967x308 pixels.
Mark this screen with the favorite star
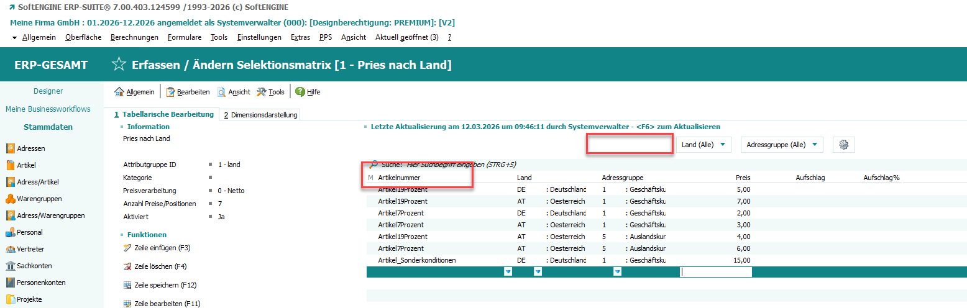pyautogui.click(x=118, y=65)
